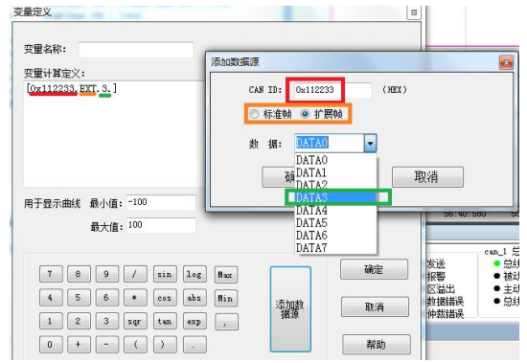The height and width of the screenshot is (363, 527).
Task: Click 取消 in the 变量定义 window
Action: (x=375, y=306)
